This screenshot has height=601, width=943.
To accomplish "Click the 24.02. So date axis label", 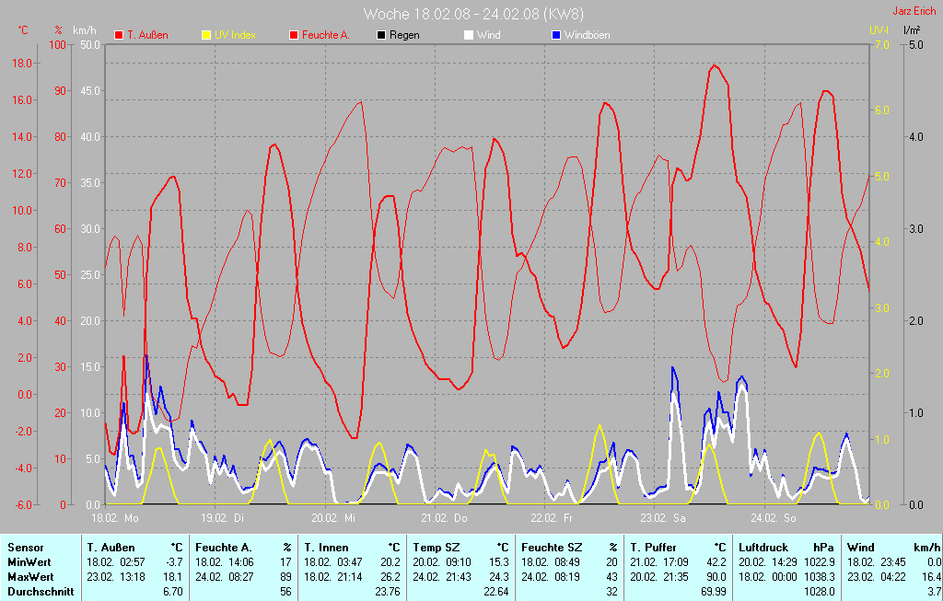I will [x=774, y=517].
